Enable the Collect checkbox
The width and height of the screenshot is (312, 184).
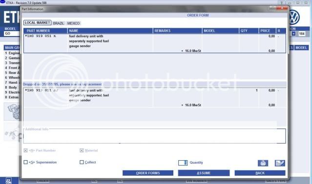pos(82,162)
